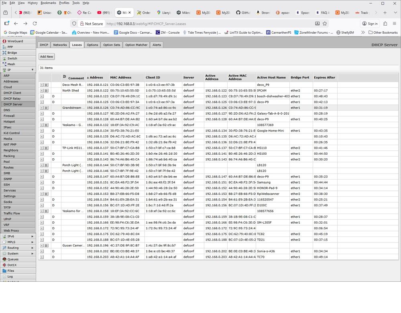The image size is (401, 313).
Task: Open the Mesh configuration section
Action: pos(12,64)
